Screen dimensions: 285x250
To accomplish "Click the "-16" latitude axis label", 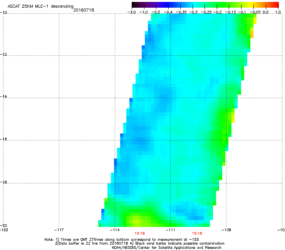I will (x=3, y=139).
